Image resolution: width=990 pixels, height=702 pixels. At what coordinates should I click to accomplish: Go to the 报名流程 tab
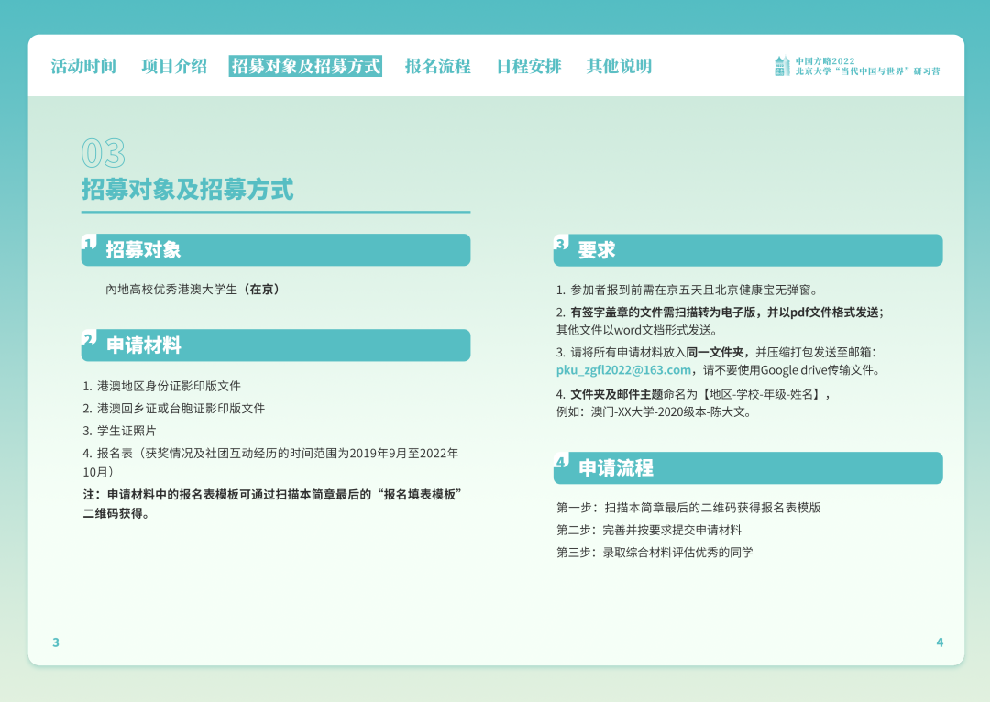tap(437, 66)
